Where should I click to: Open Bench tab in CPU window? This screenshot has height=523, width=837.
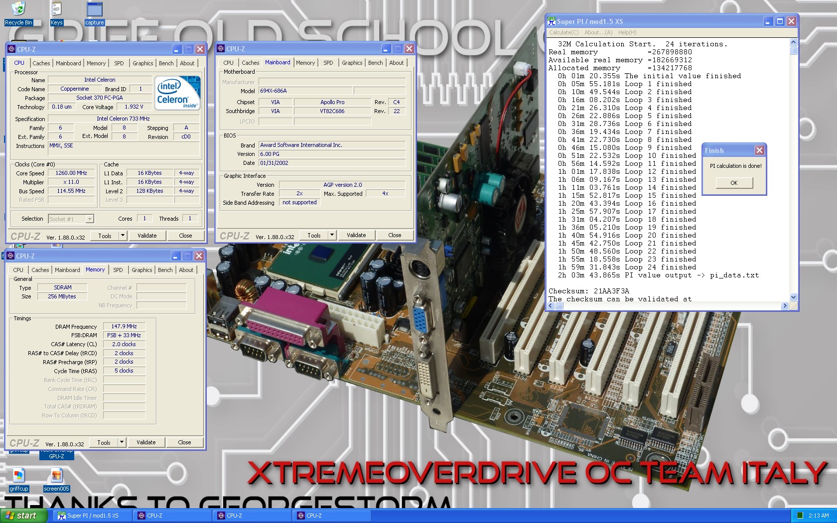(166, 63)
